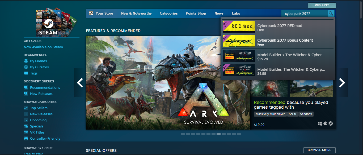Advance to next featured game arrow
Image resolution: width=363 pixels, height=155 pixels.
tap(342, 83)
